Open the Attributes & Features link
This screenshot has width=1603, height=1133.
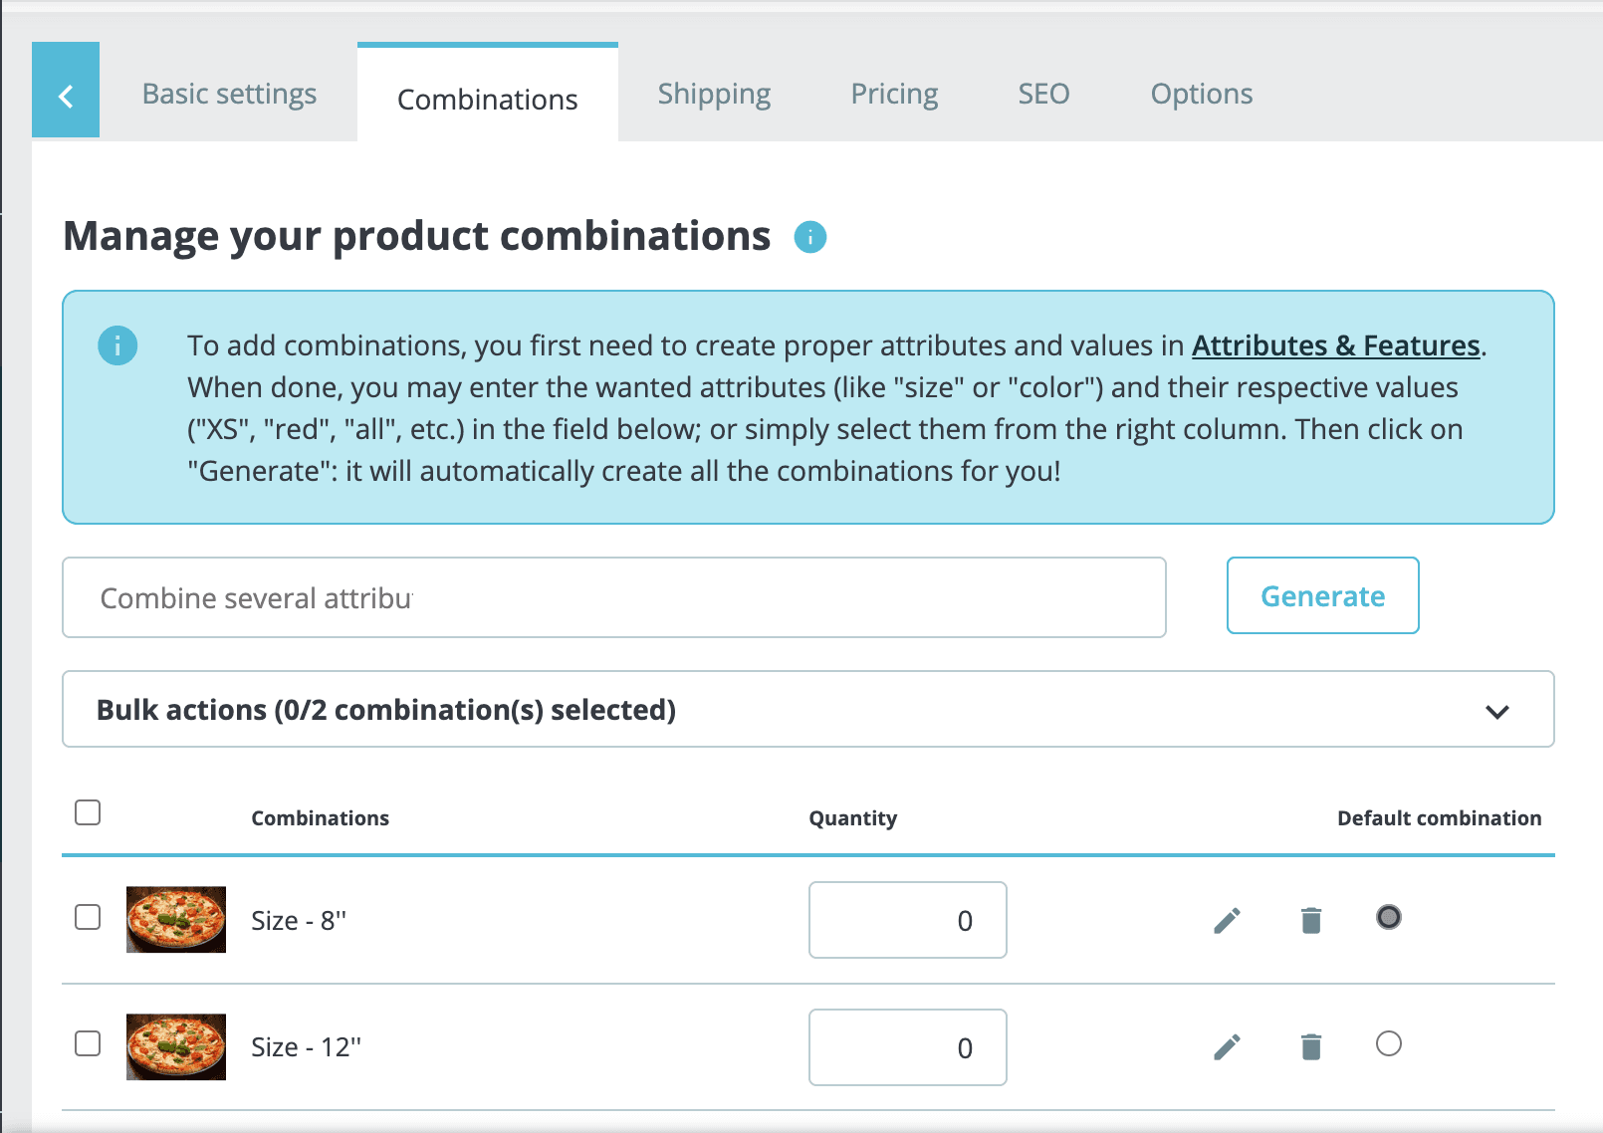coord(1335,345)
